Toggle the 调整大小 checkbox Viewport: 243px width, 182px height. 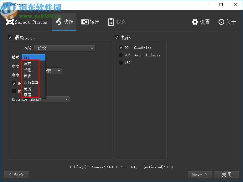10,37
